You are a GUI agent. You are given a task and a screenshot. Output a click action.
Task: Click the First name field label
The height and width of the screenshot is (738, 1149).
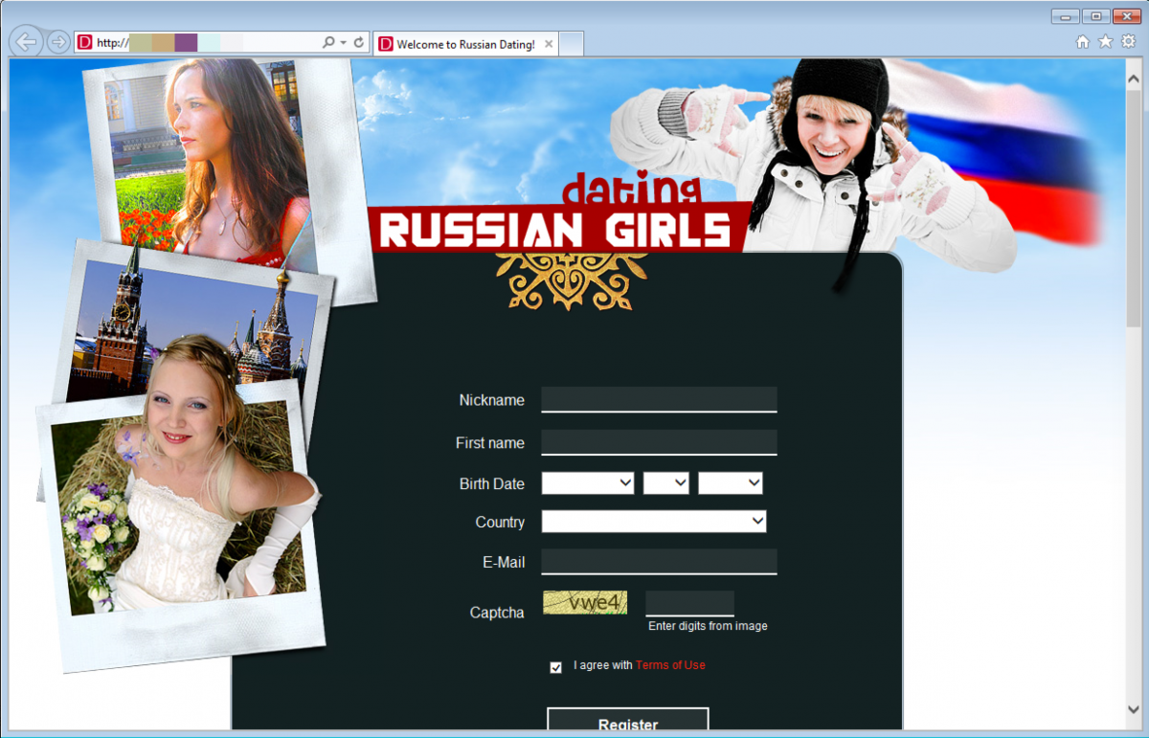tap(490, 443)
